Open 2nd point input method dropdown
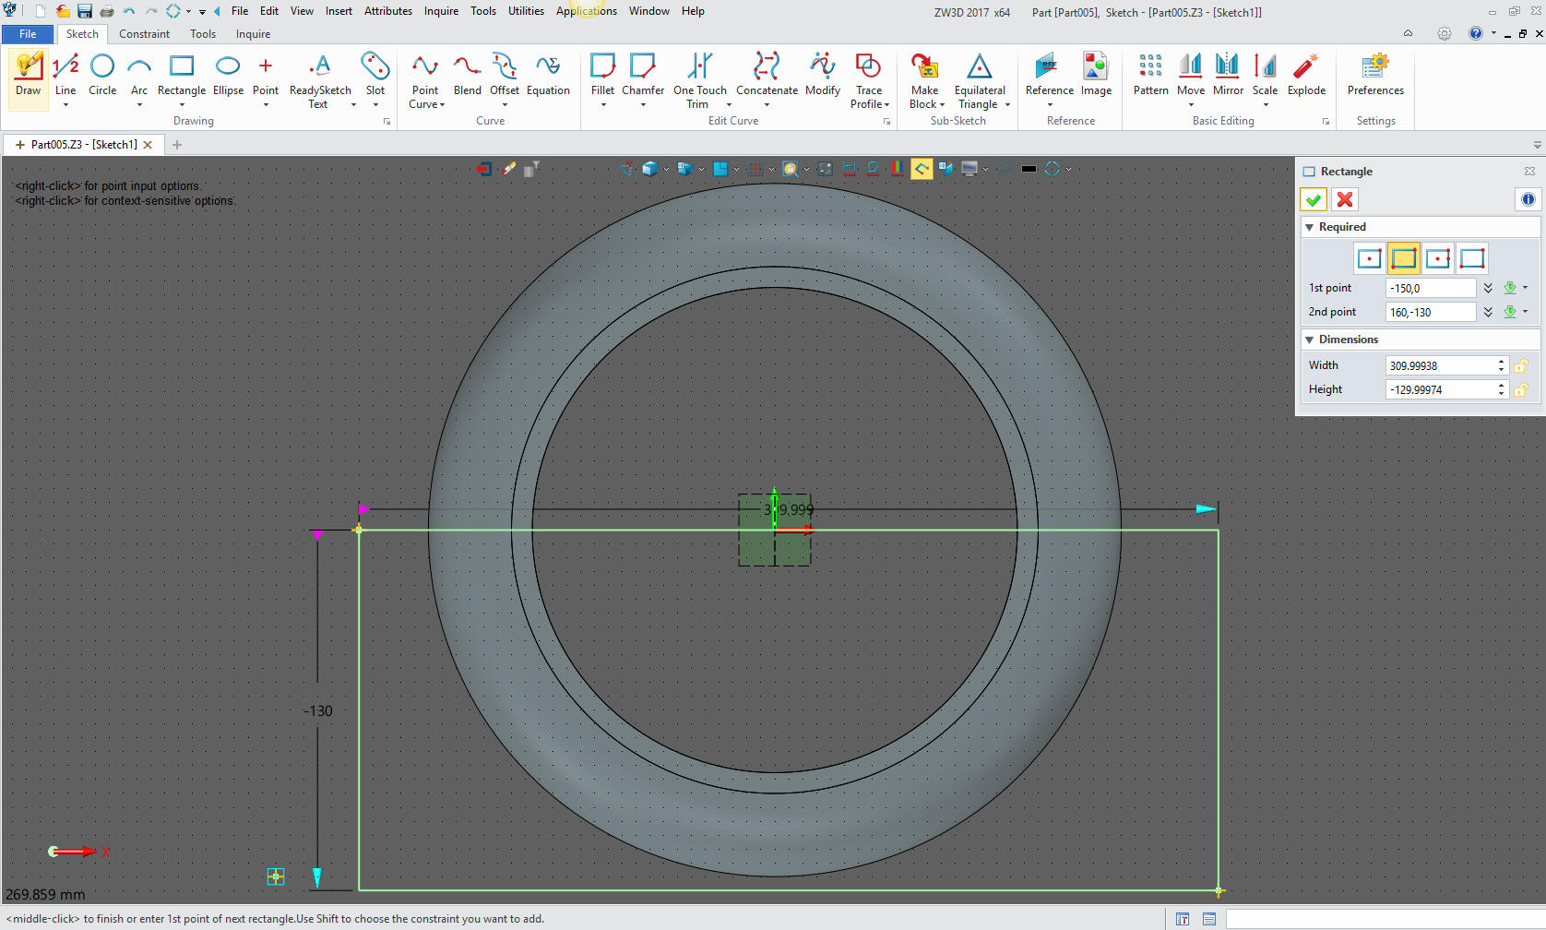Screen dimensions: 1546x930 1525,312
